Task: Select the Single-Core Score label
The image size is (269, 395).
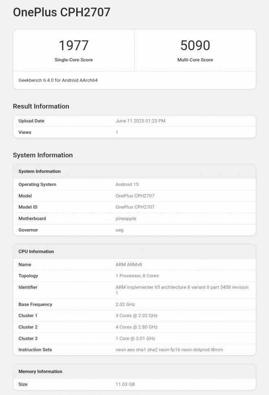Action: coord(73,60)
